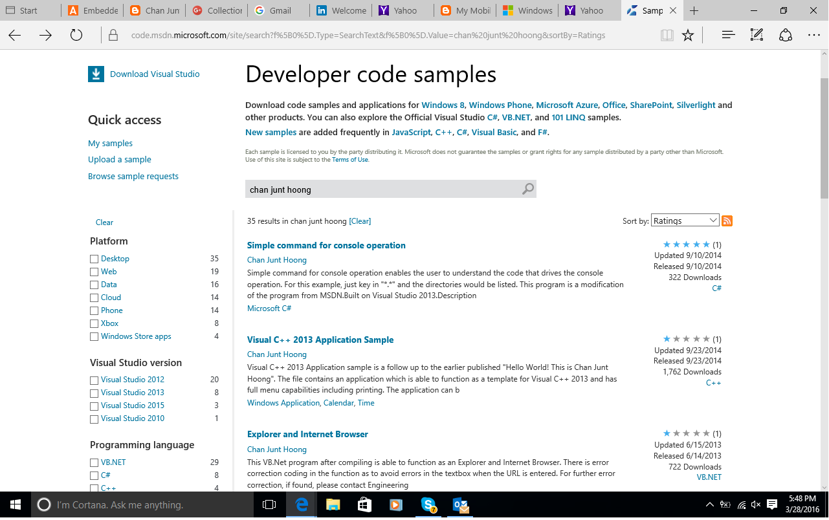Launch the Windows Store from the taskbar

point(364,504)
